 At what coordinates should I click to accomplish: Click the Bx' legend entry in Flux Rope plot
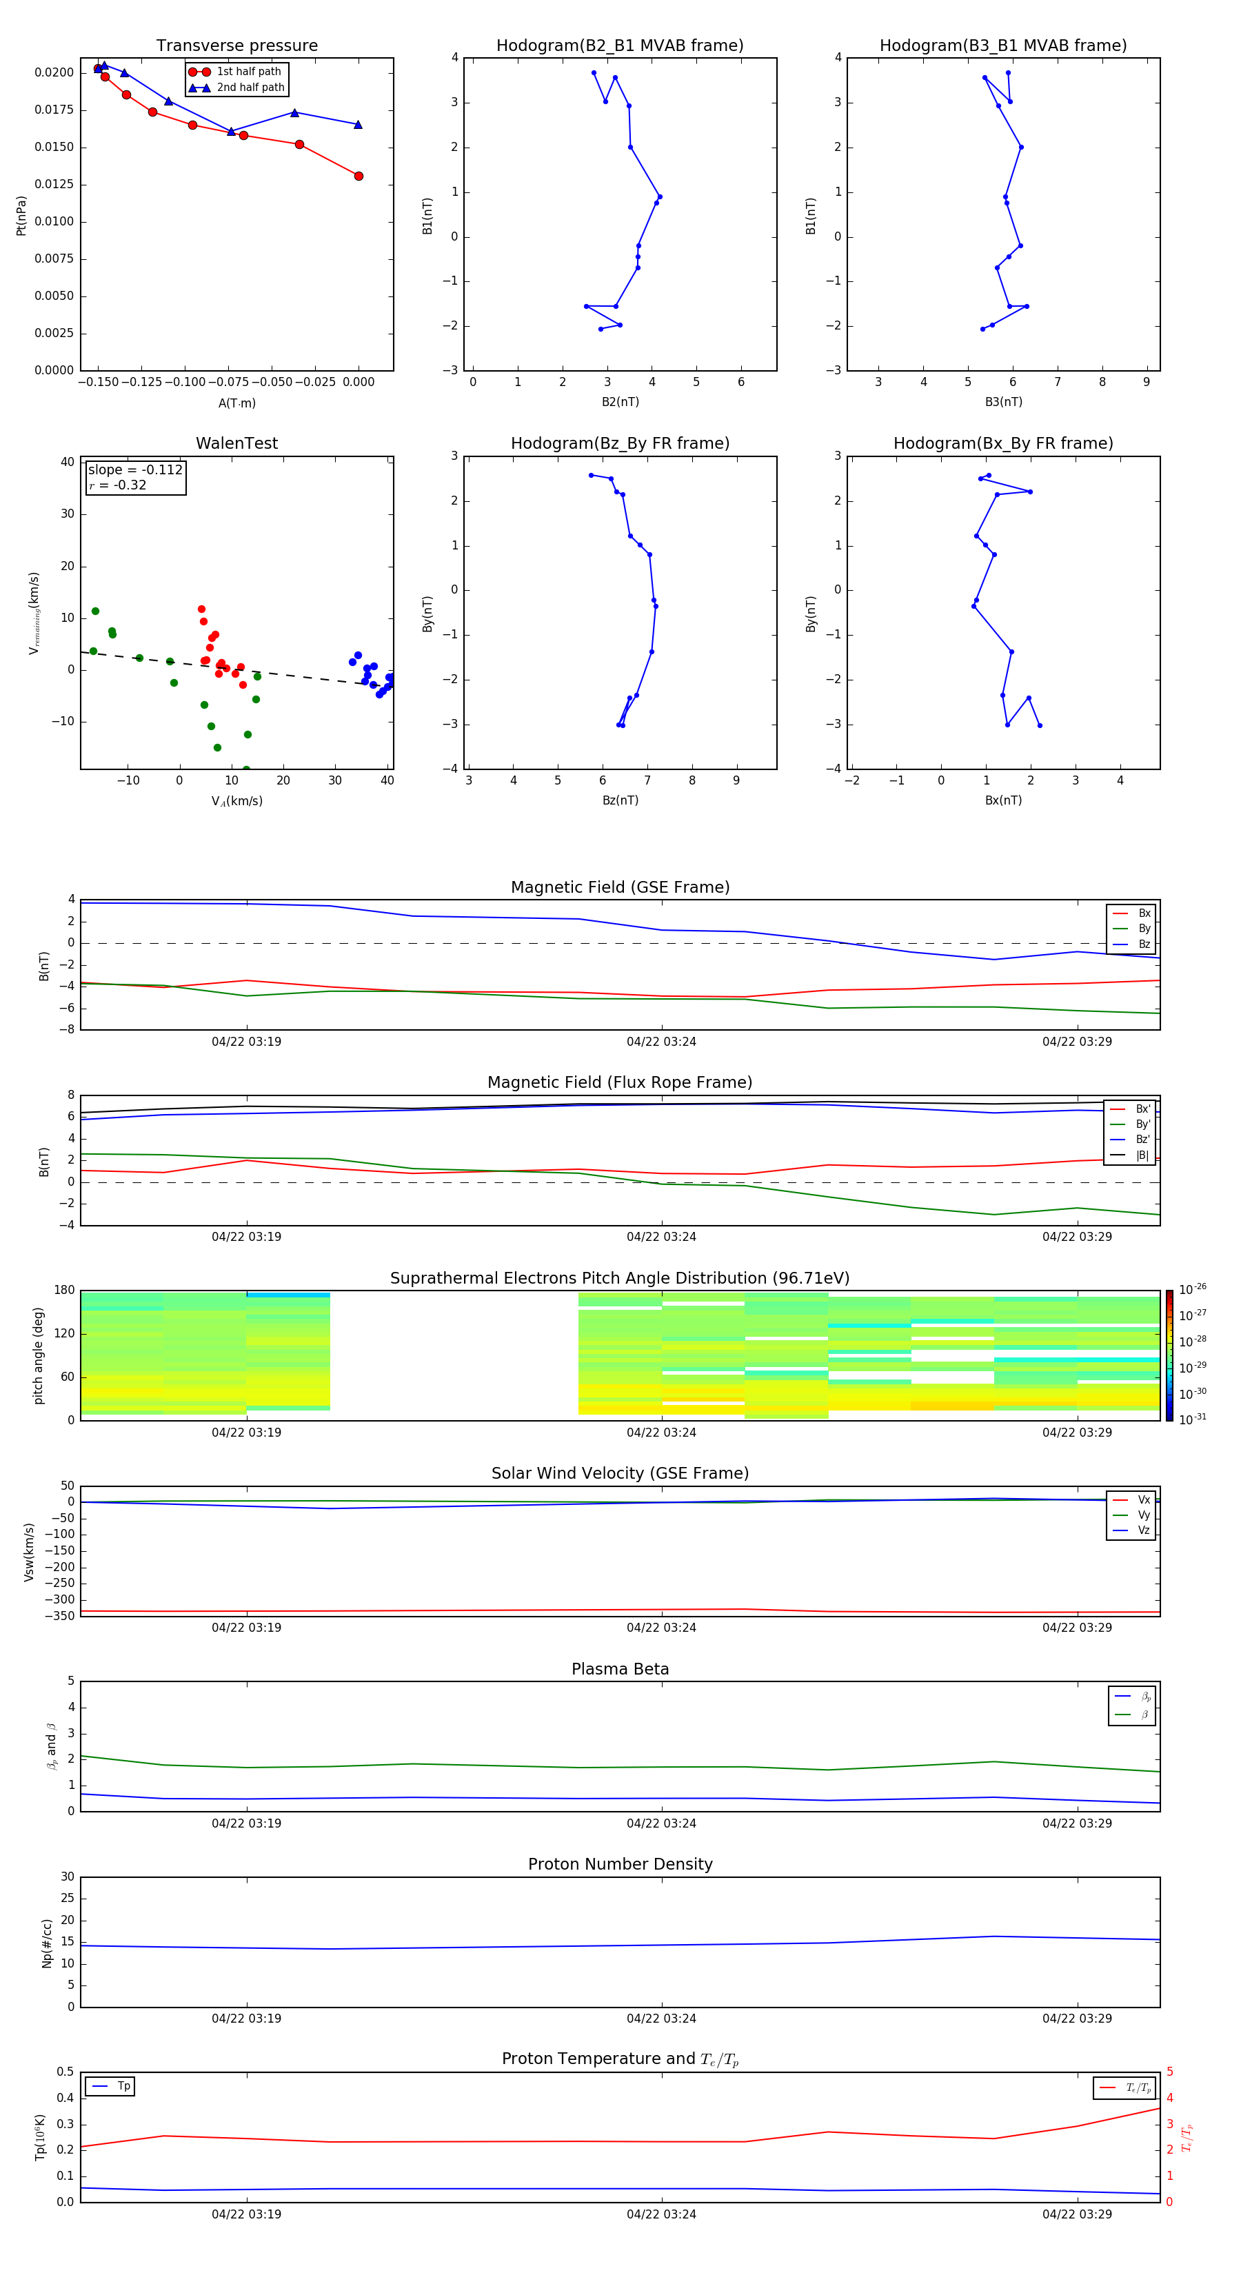pyautogui.click(x=1130, y=1109)
